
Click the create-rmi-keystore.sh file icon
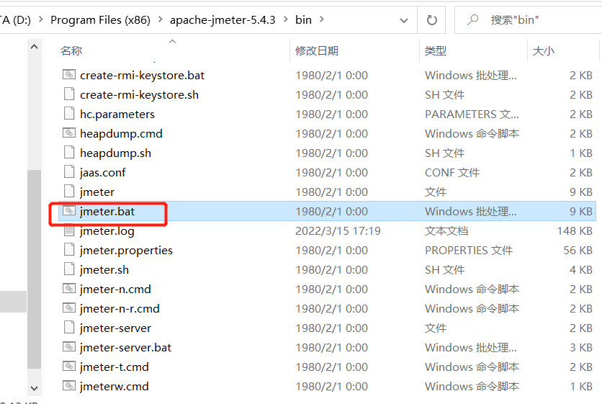tap(69, 94)
